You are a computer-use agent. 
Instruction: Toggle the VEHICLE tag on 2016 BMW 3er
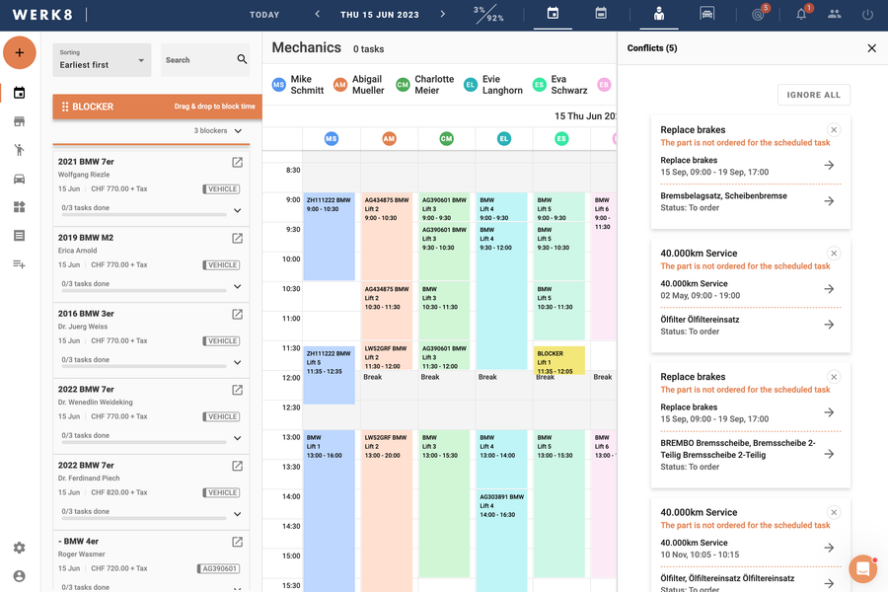[221, 340]
